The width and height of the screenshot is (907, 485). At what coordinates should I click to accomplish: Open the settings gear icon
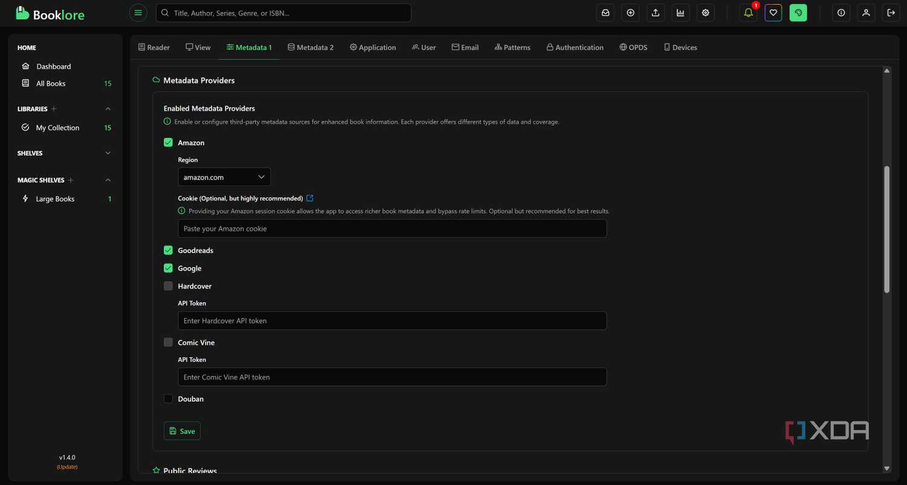coord(705,13)
